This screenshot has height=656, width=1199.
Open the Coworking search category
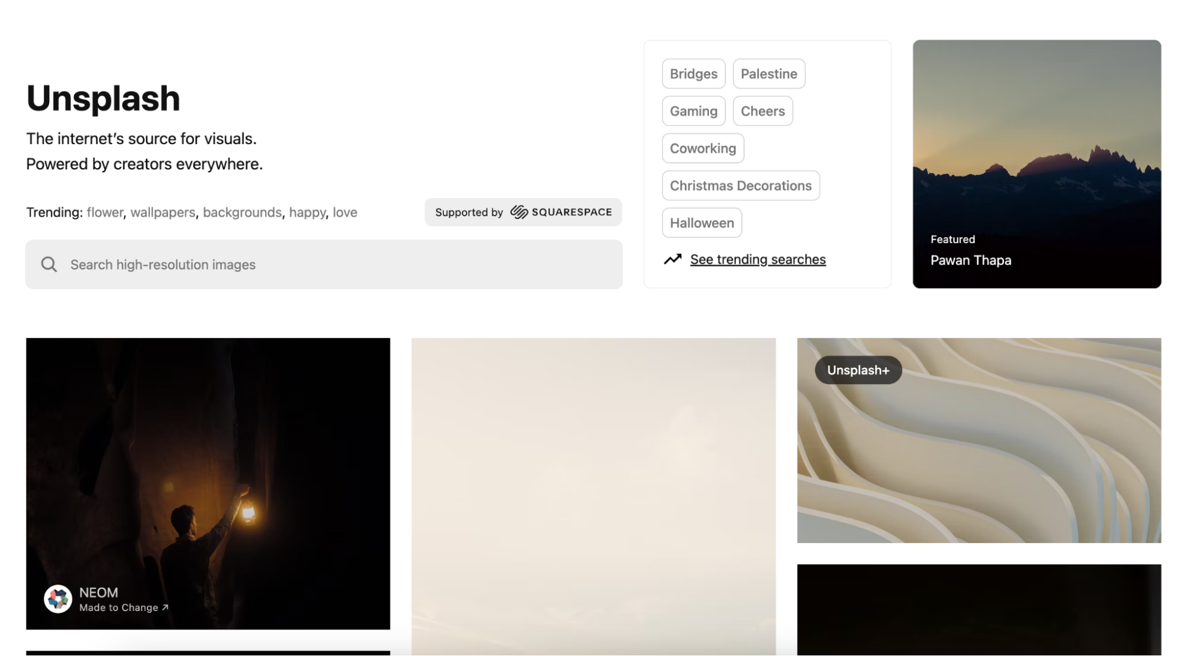(702, 147)
